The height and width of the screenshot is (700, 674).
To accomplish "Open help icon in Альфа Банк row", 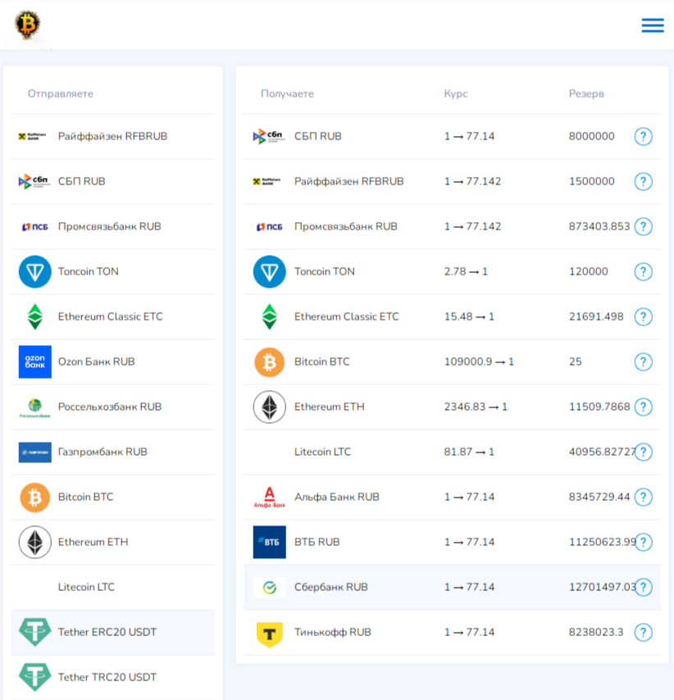I will point(643,497).
